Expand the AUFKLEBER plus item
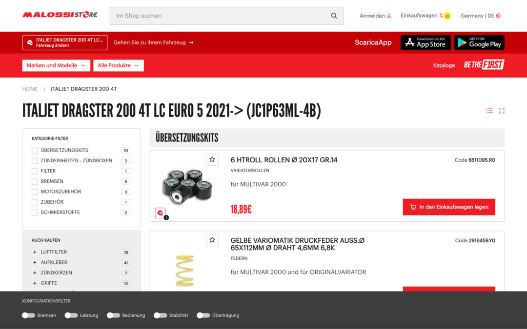527x329 pixels. click(35, 263)
